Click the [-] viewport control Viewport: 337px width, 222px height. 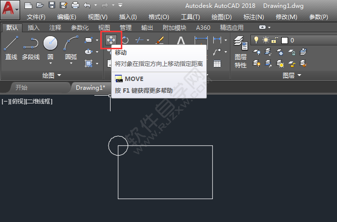coord(5,101)
